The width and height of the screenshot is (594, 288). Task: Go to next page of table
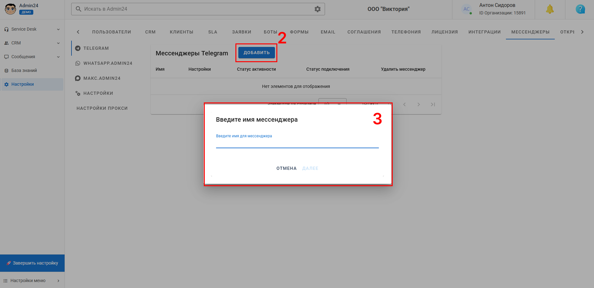pyautogui.click(x=419, y=104)
